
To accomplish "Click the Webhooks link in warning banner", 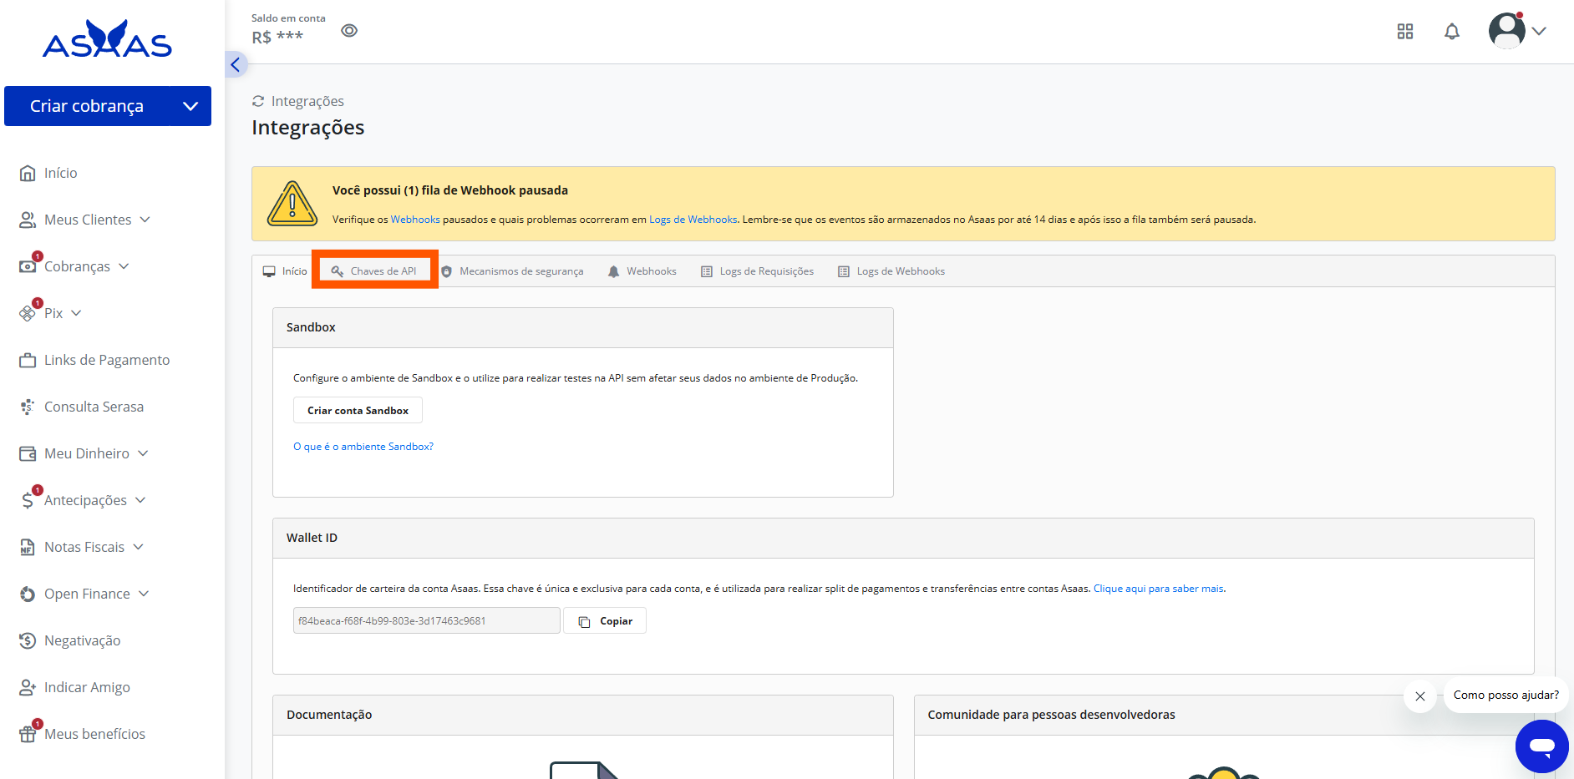I will [x=415, y=220].
